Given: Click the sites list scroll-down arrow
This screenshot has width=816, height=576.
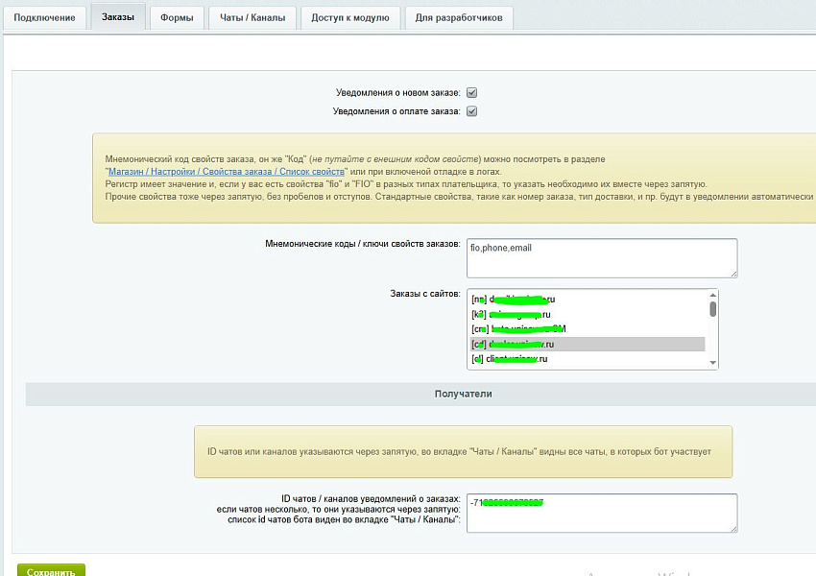Looking at the screenshot, I should click(x=712, y=362).
